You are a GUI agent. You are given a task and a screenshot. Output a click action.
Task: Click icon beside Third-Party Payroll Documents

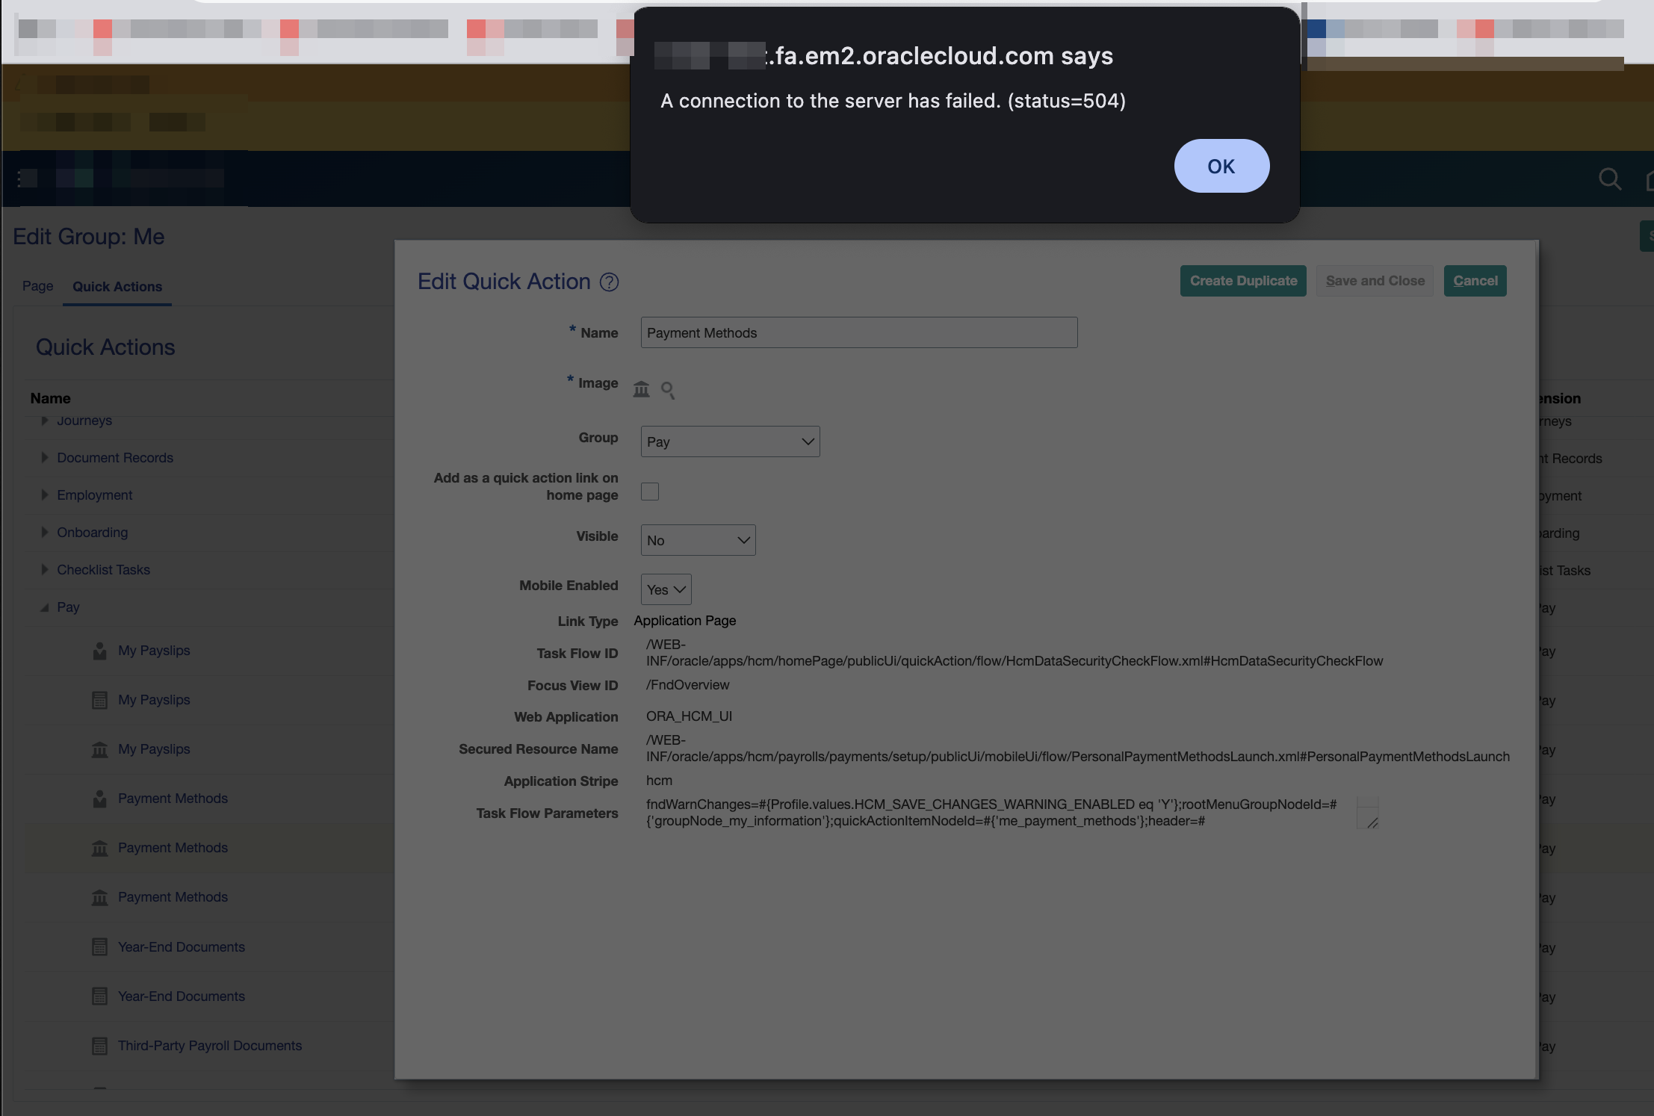(99, 1046)
